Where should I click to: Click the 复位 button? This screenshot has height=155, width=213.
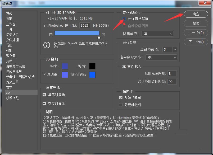[196, 23]
